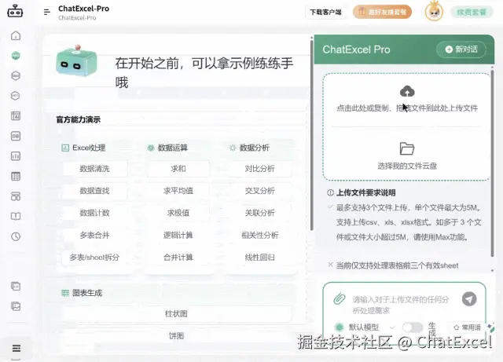
Task: Run the 多表/sheet拆分 demo
Action: (x=94, y=257)
